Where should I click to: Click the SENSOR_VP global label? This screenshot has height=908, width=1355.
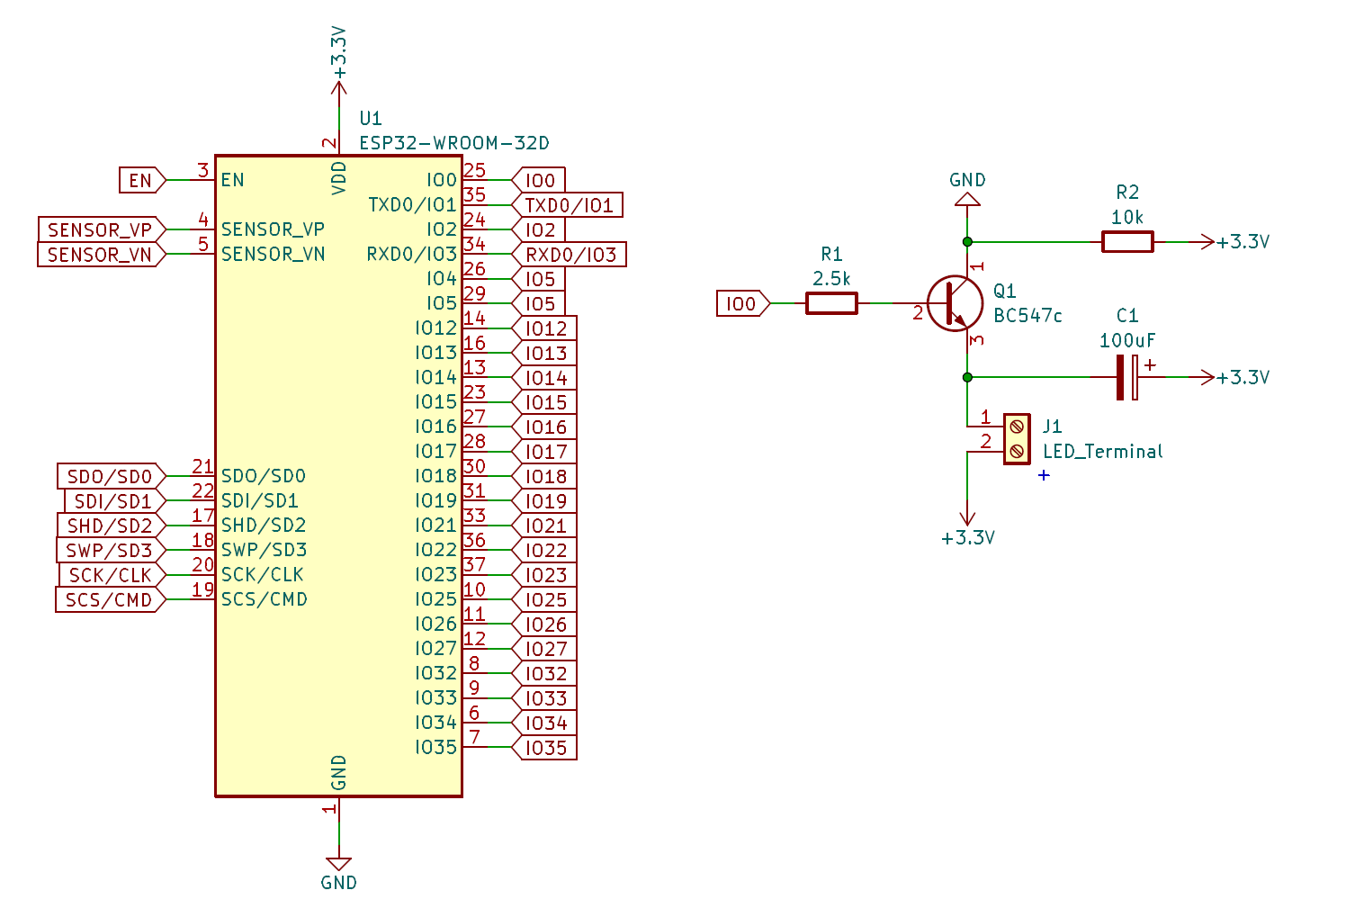tap(102, 229)
